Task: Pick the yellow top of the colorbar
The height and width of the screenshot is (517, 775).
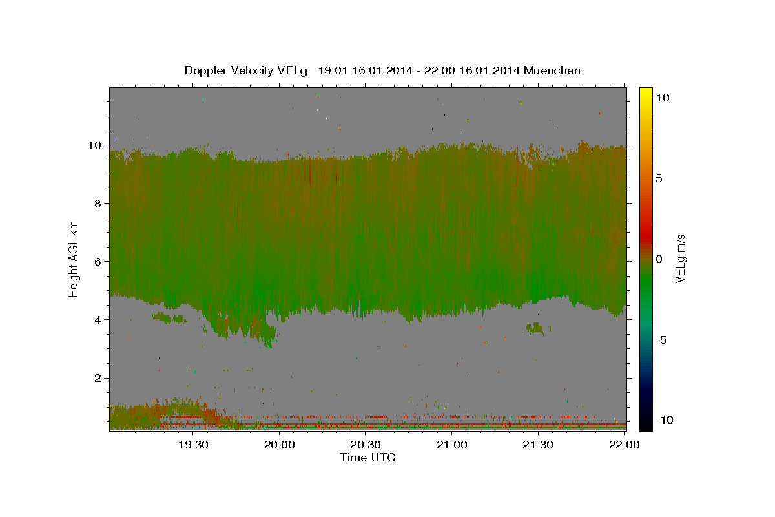Action: pos(646,92)
